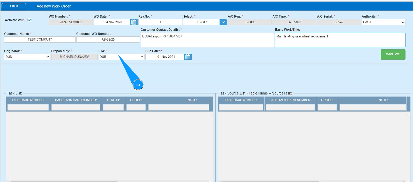The height and width of the screenshot is (182, 413).
Task: Click the Basic Work/Title text area
Action: 340,40
